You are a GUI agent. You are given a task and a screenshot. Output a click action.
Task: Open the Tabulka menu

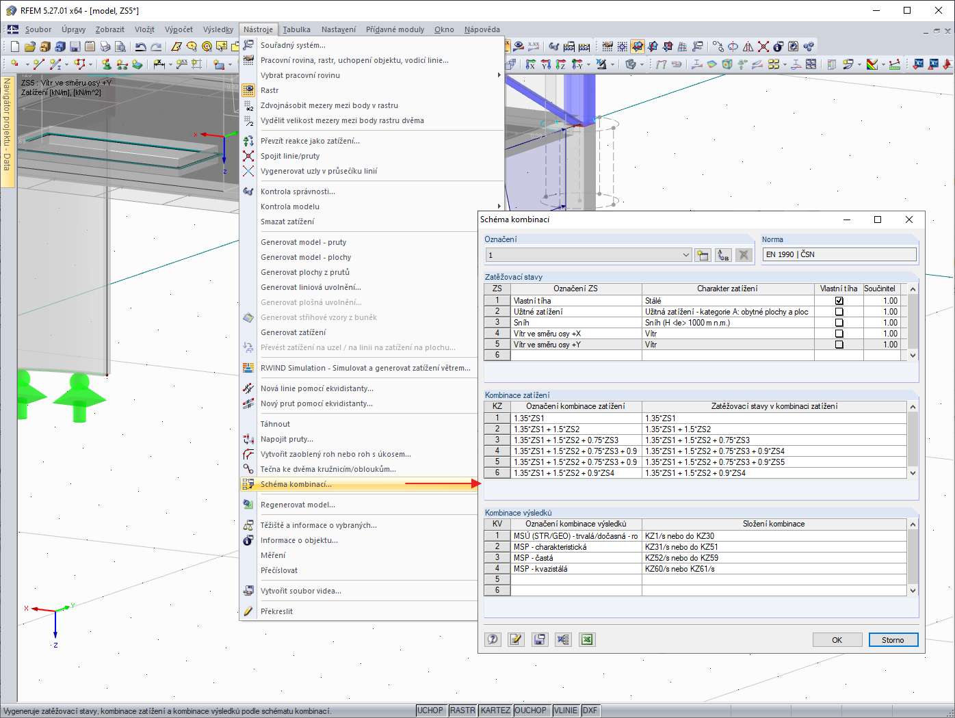click(x=296, y=29)
